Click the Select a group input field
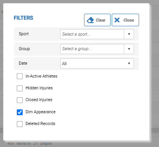The image size is (159, 147). click(x=92, y=49)
